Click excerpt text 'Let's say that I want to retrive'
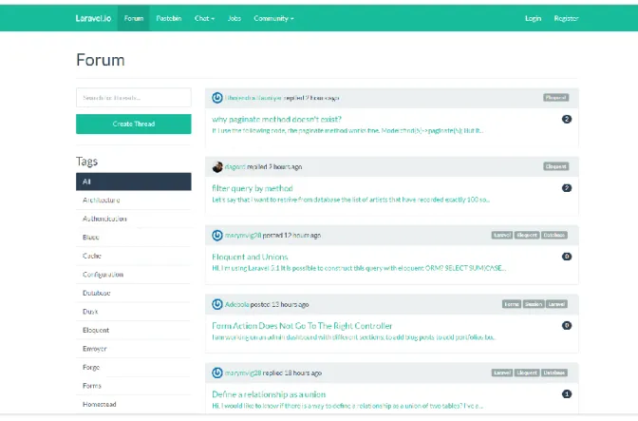638x421 pixels. [x=350, y=200]
